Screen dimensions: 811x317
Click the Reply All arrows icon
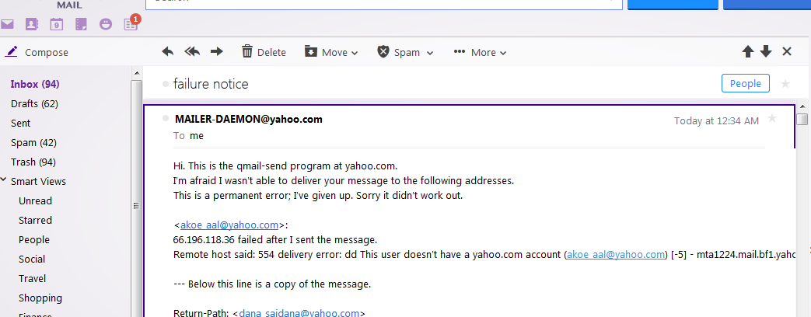pos(192,52)
